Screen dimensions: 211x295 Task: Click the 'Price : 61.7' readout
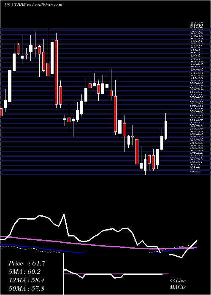27,263
